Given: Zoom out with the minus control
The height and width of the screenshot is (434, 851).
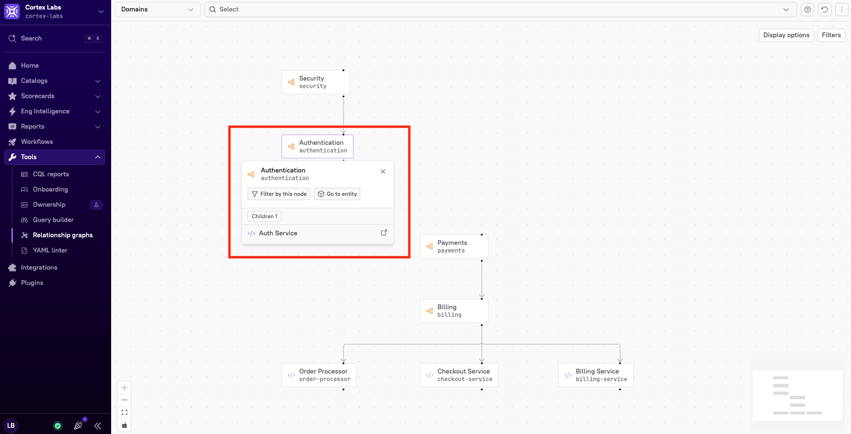Looking at the screenshot, I should point(125,400).
